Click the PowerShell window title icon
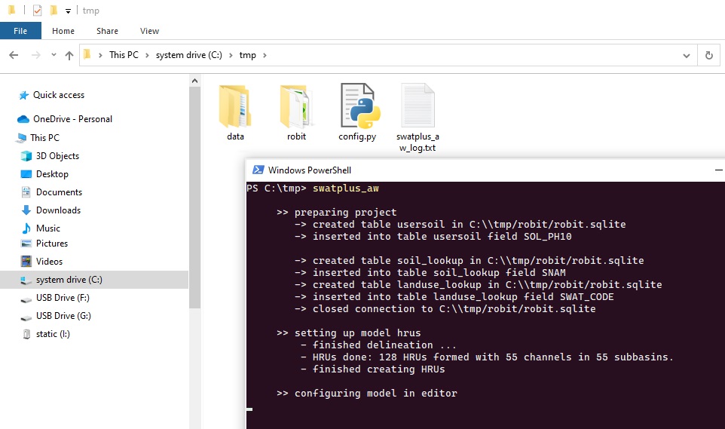 pyautogui.click(x=258, y=170)
